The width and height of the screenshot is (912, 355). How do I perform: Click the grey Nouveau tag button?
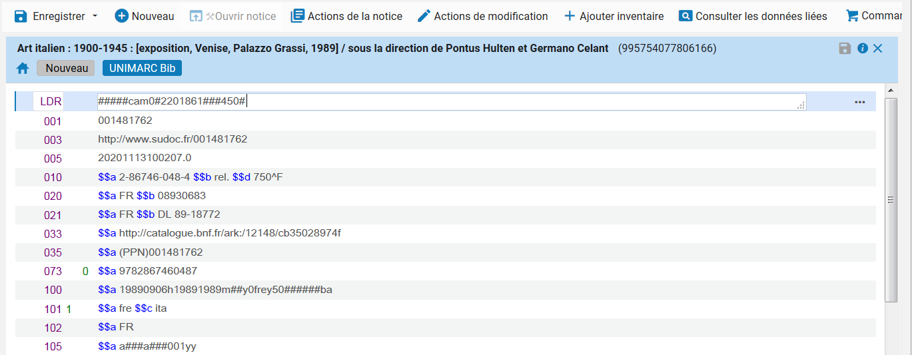(x=66, y=69)
